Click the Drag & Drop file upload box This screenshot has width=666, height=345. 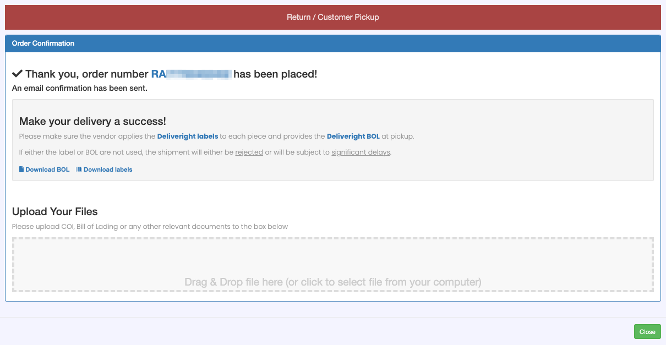[333, 265]
